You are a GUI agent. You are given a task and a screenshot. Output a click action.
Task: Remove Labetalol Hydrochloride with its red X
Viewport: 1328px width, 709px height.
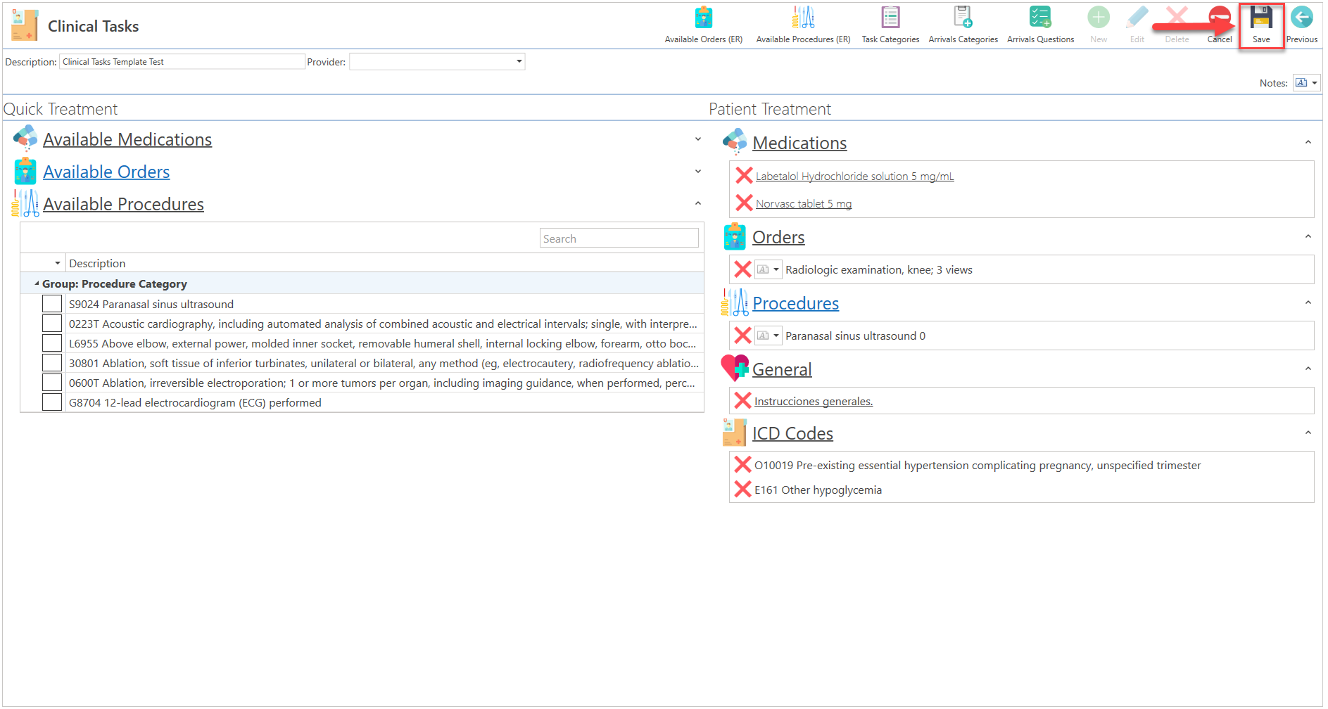744,175
